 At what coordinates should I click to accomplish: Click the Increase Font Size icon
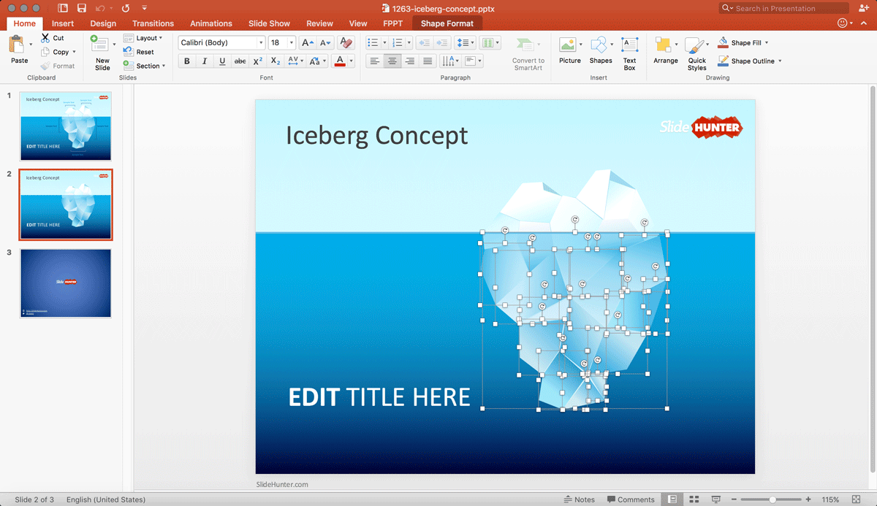306,42
